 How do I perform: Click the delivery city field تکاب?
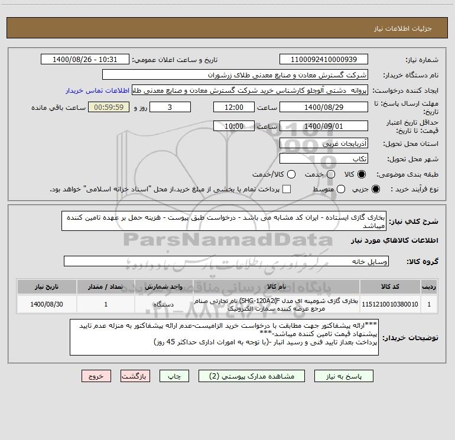click(324, 158)
